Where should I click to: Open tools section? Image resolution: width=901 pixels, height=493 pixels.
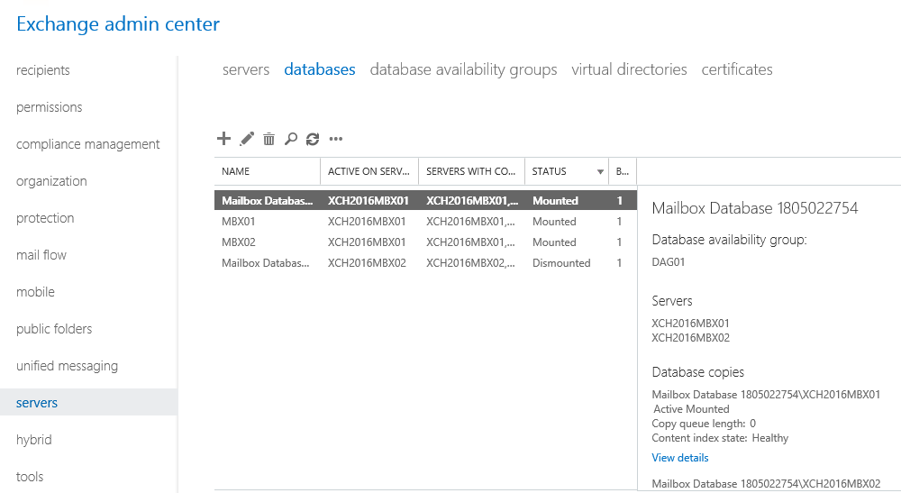(x=30, y=477)
